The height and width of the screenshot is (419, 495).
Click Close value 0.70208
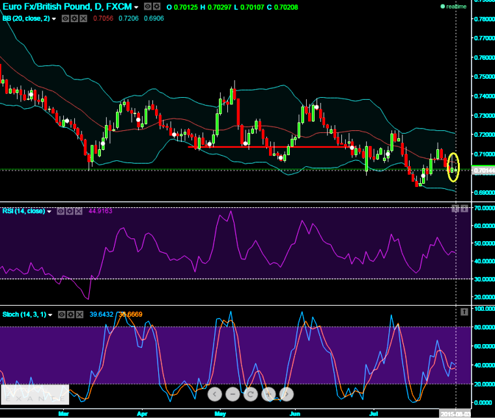[x=286, y=7]
